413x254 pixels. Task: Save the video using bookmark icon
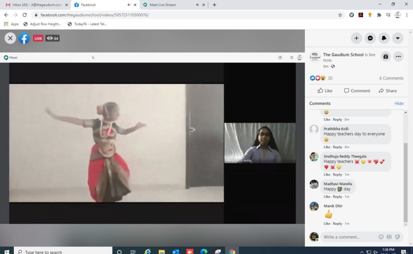(385, 56)
